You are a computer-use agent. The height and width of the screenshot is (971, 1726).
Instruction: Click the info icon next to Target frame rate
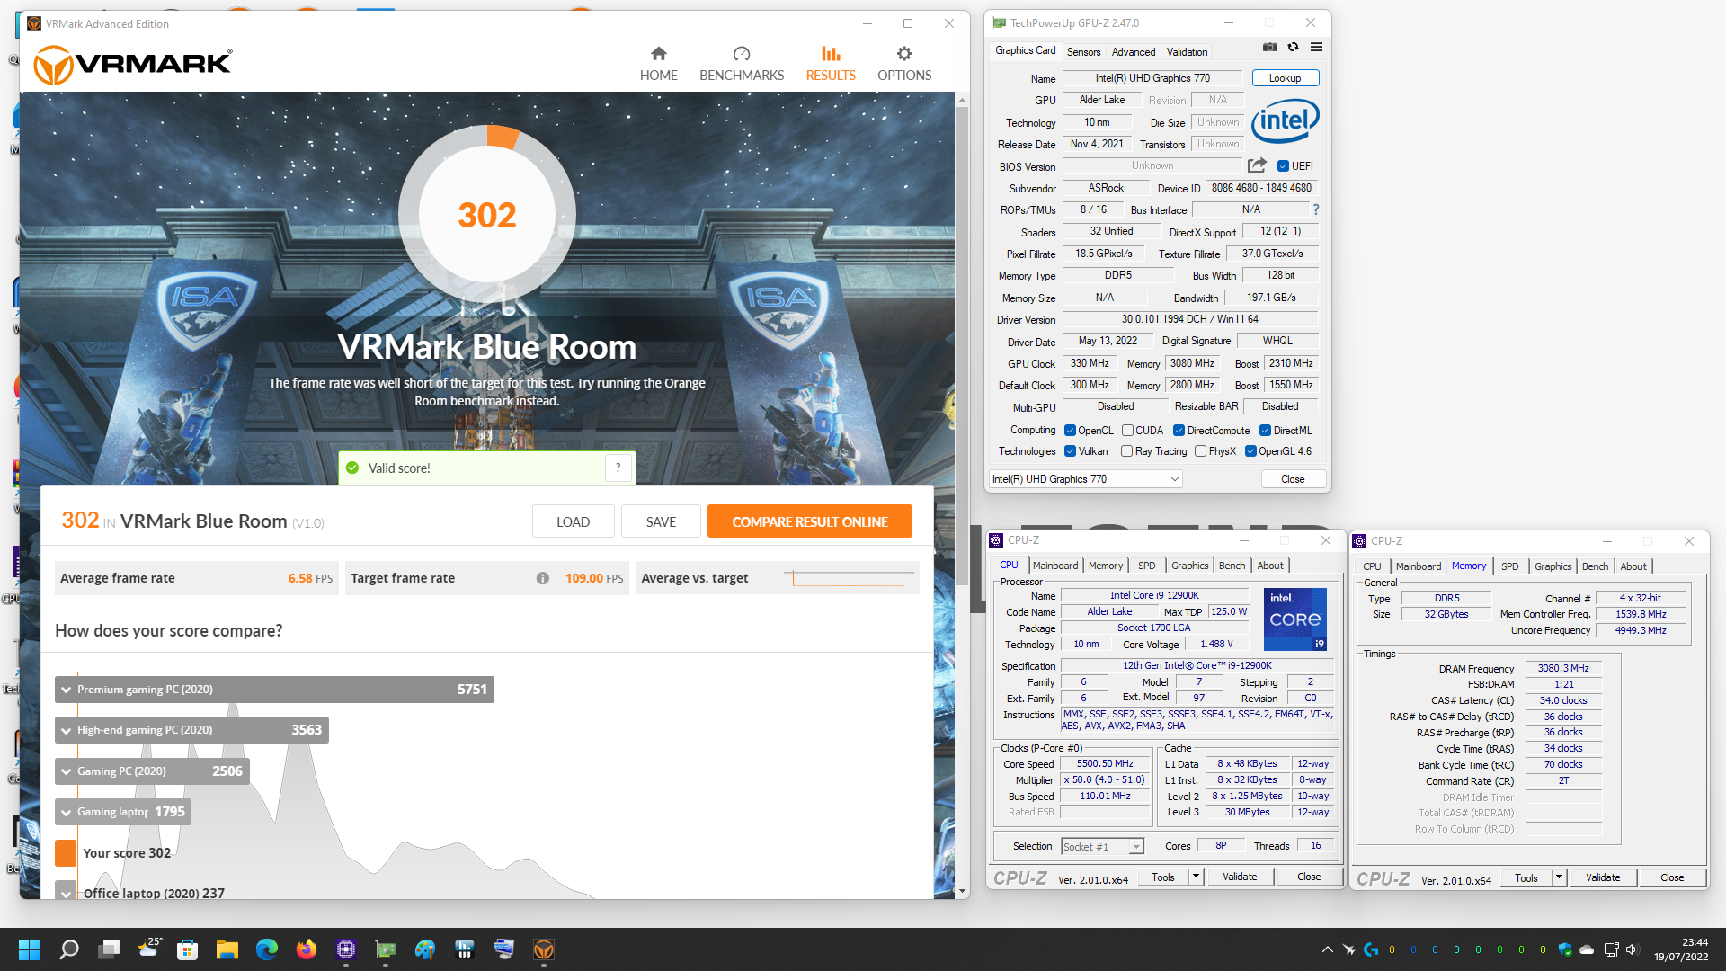coord(543,578)
